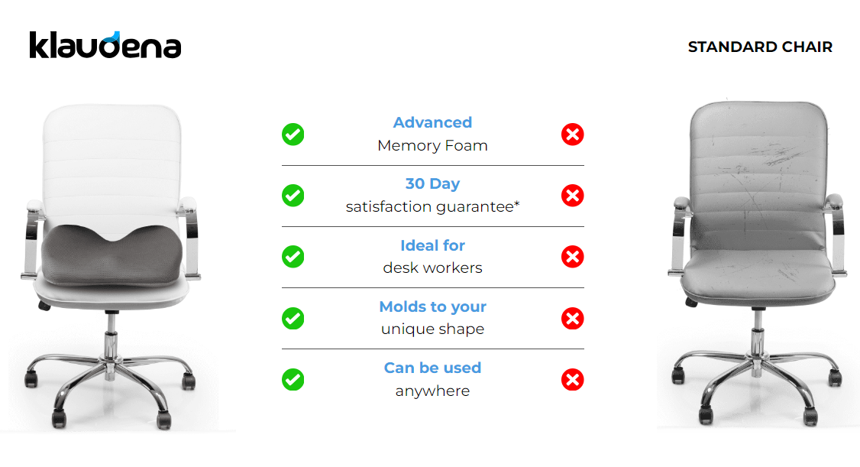Click the red X beside Ideal for desk workers
860x467 pixels.
[572, 256]
